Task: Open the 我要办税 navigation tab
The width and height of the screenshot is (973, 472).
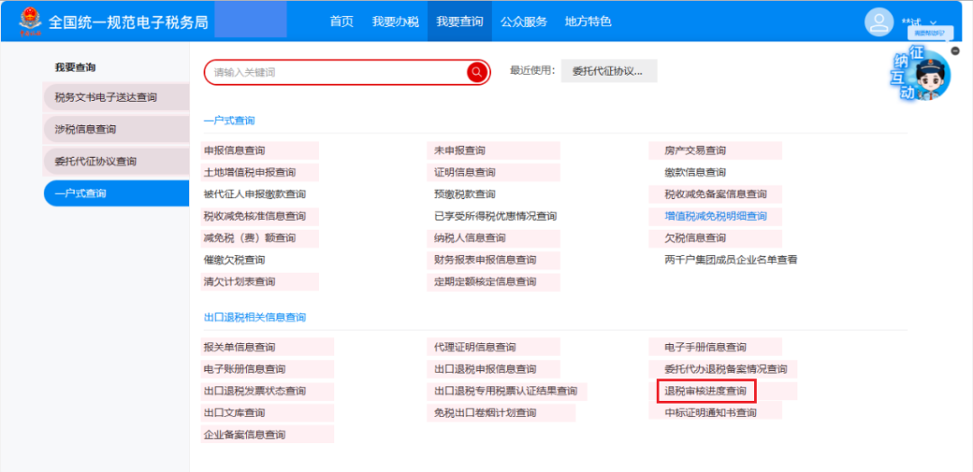Action: pyautogui.click(x=396, y=22)
